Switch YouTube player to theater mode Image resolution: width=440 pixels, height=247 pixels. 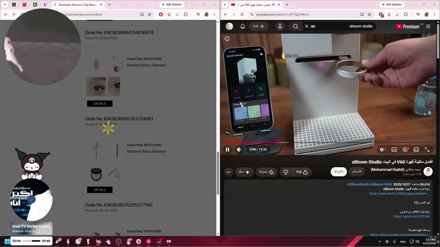click(416, 150)
